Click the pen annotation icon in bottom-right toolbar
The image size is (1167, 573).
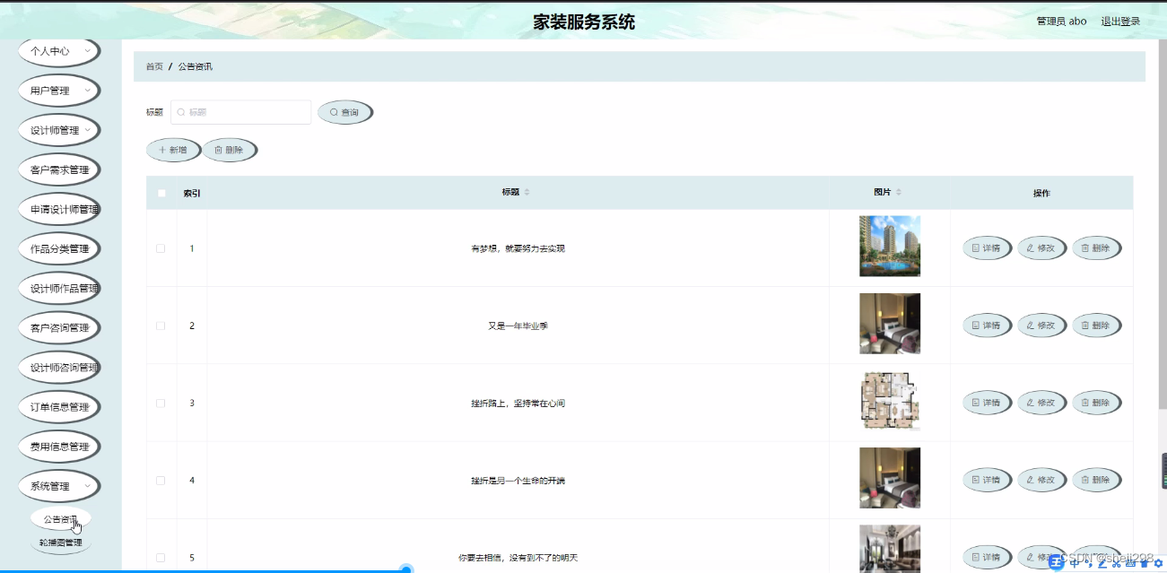[1102, 564]
